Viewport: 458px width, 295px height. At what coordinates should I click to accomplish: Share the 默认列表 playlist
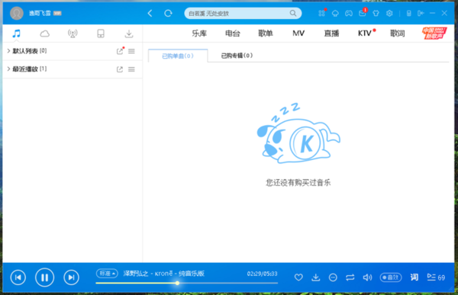[120, 51]
